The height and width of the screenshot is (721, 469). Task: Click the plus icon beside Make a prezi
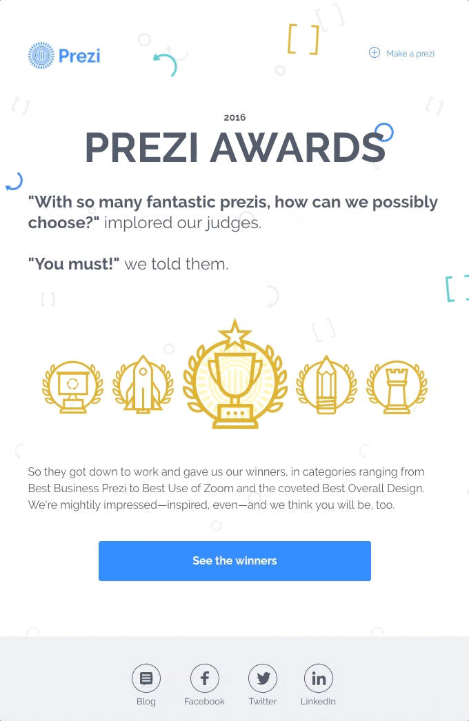click(374, 52)
